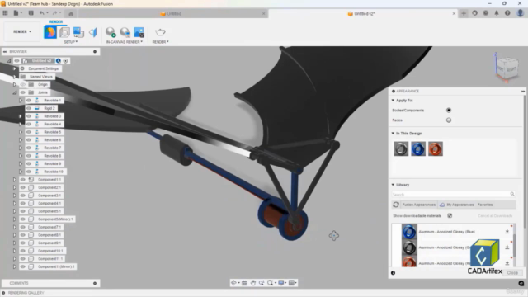Refresh the appearance library list
The height and width of the screenshot is (297, 528).
(396, 205)
